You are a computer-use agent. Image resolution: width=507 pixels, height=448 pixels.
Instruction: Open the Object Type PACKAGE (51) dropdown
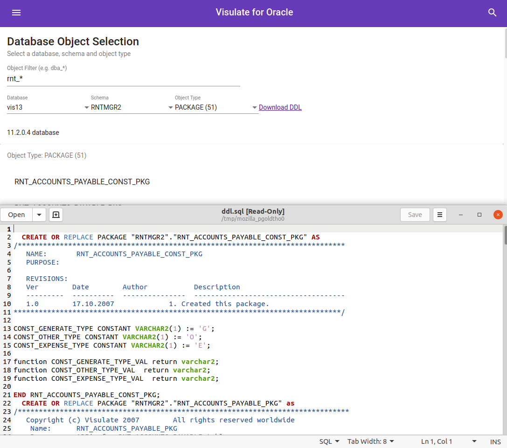(215, 107)
